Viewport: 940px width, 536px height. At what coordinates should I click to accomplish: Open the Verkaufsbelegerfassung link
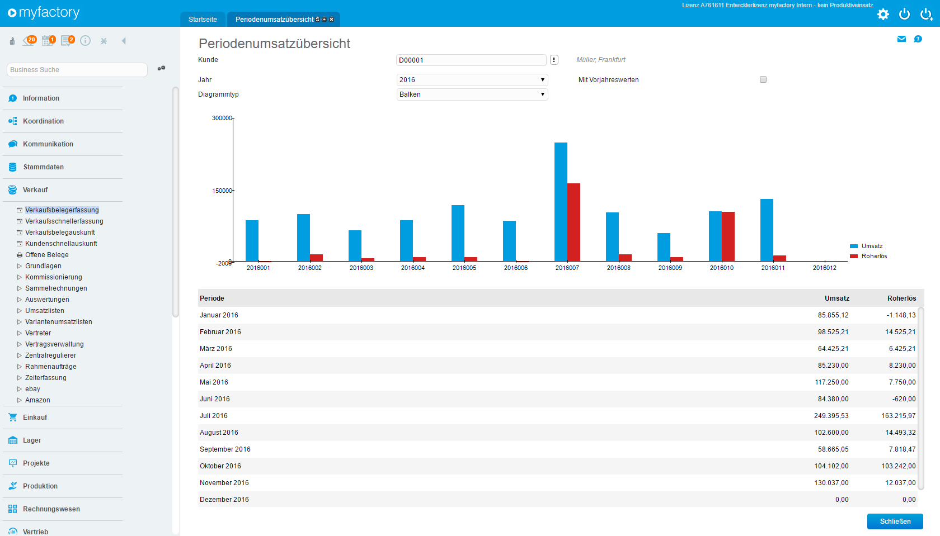[62, 210]
